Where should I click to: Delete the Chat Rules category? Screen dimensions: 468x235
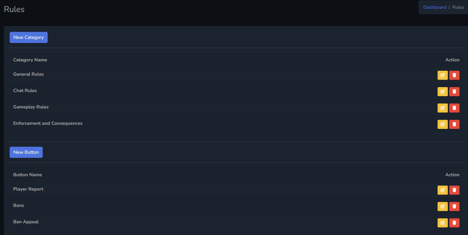[454, 91]
